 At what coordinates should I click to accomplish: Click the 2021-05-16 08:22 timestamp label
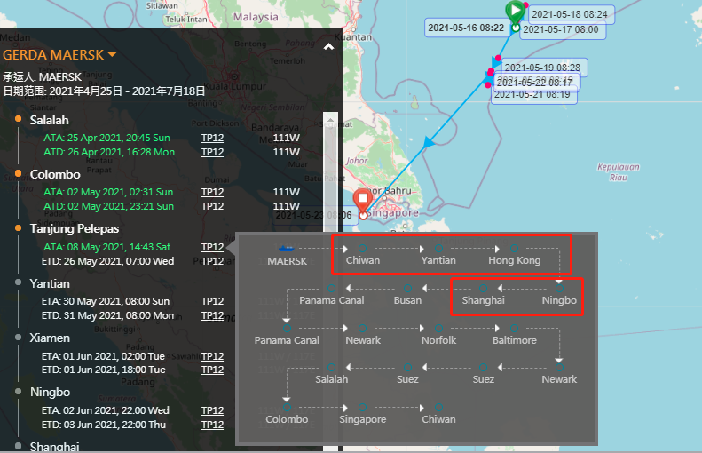466,28
